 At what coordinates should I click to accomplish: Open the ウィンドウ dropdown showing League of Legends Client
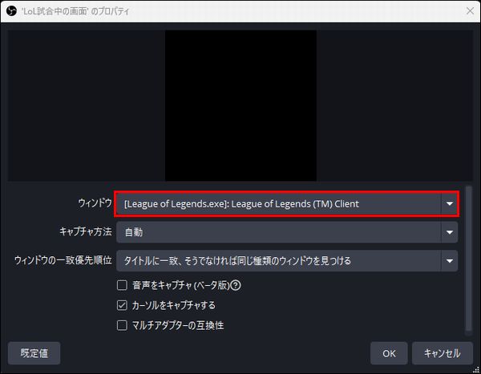point(287,204)
